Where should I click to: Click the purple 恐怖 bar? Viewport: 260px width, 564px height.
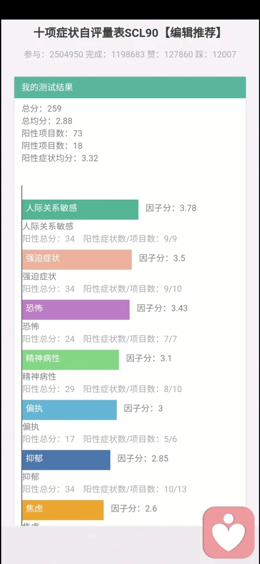point(76,309)
